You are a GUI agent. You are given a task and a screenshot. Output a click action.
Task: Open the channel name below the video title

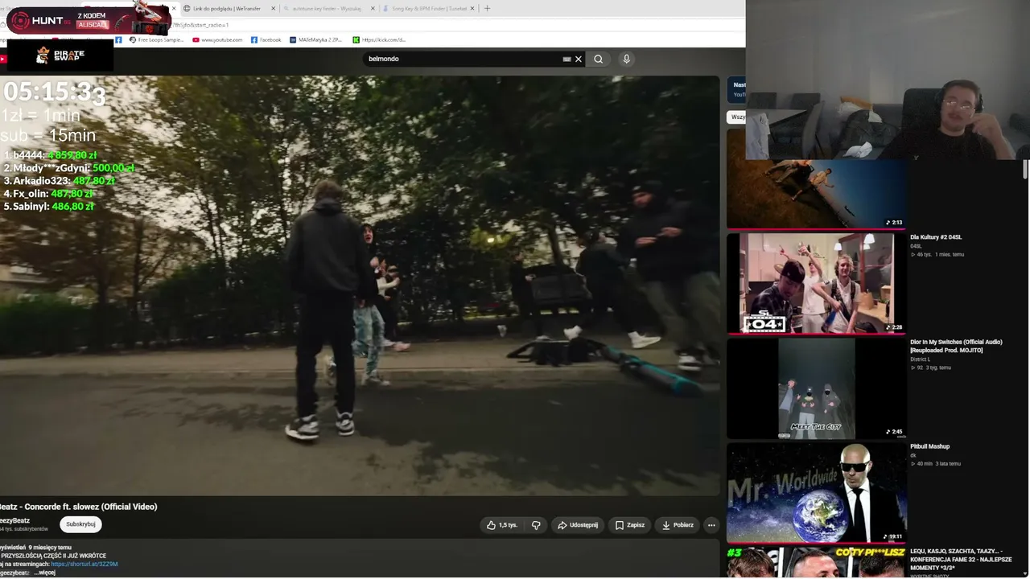coord(15,520)
